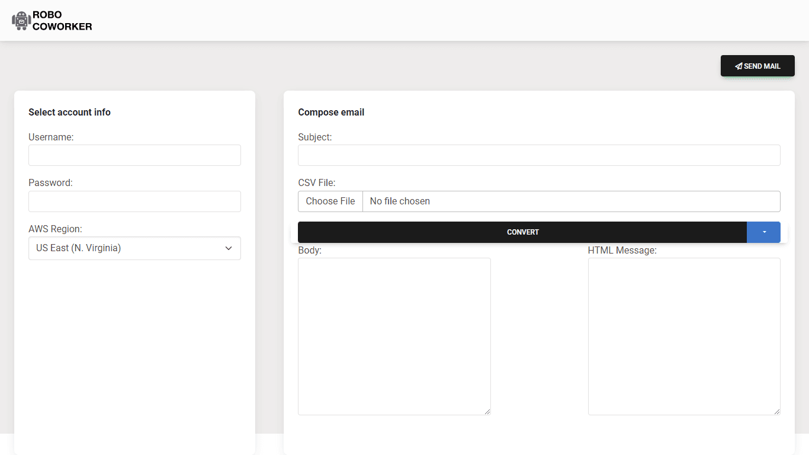Screen dimensions: 809x455
Task: Send the email with SEND MAIL button
Action: pyautogui.click(x=757, y=66)
